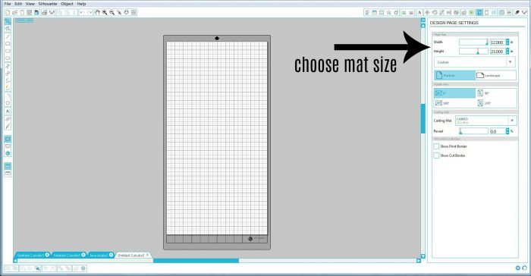Select the Text tool in left toolbar
This screenshot has width=531, height=276.
click(x=8, y=111)
